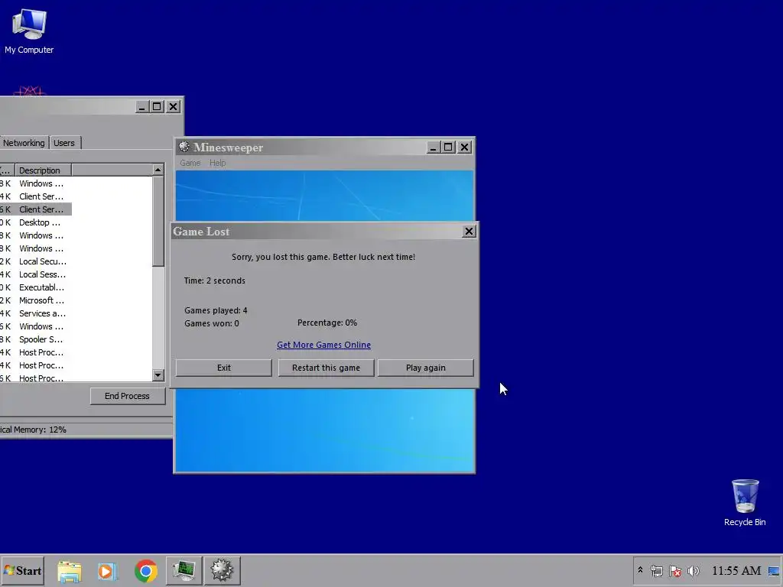The height and width of the screenshot is (587, 783).
Task: Close the Minesweeper window
Action: [464, 148]
